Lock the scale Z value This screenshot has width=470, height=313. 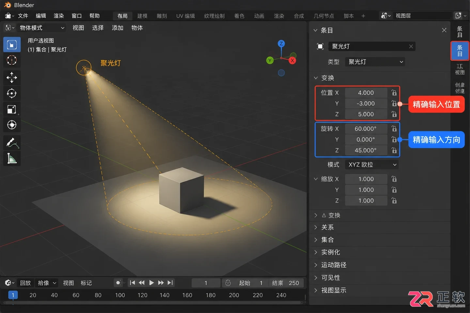click(x=394, y=201)
